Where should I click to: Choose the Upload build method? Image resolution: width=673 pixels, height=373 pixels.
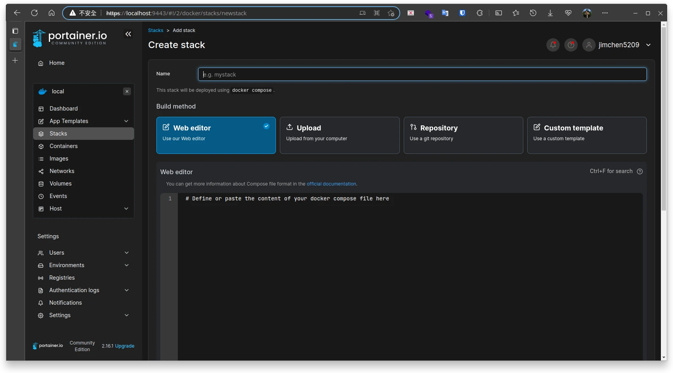[x=339, y=135]
